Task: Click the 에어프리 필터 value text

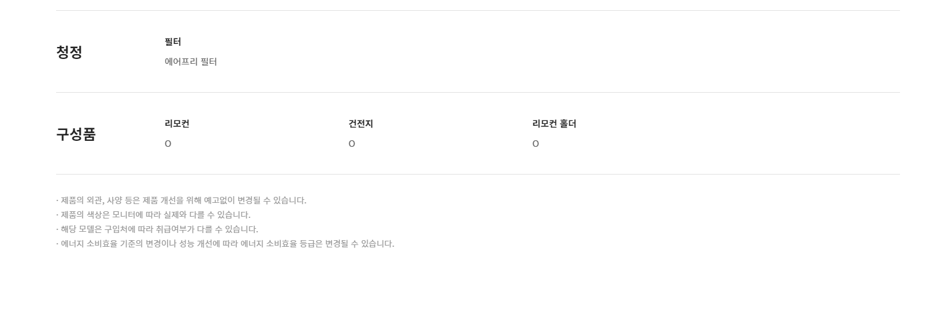Action: click(x=190, y=61)
